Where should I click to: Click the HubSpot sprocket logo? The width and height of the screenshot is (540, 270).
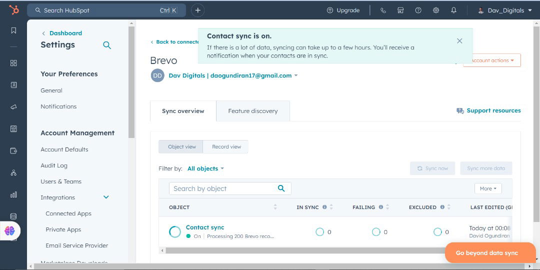coord(13,10)
